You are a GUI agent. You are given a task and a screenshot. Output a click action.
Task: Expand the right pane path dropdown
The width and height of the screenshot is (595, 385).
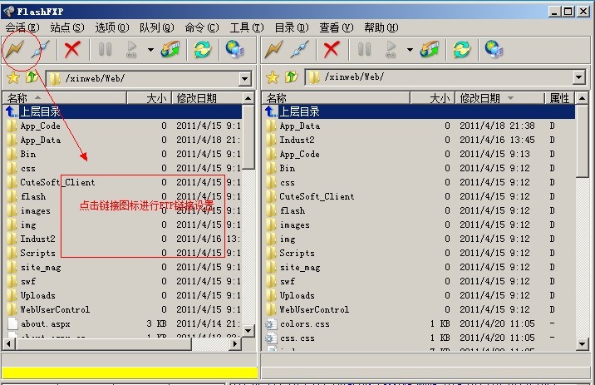(x=578, y=77)
